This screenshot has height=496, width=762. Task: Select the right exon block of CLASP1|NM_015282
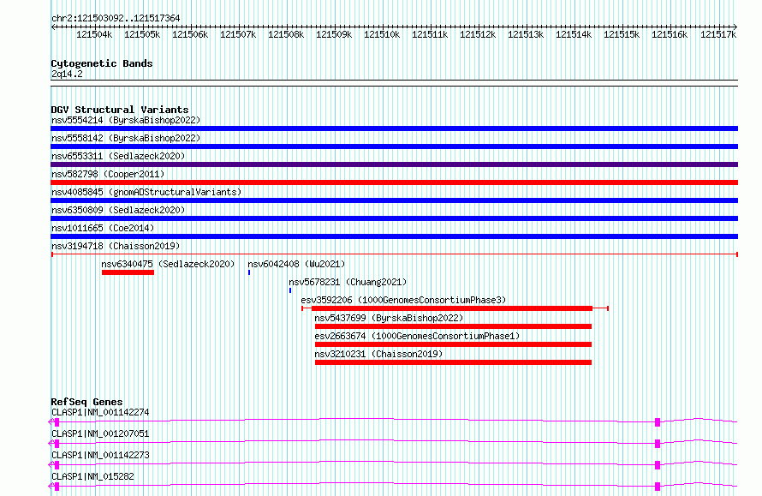tap(658, 487)
